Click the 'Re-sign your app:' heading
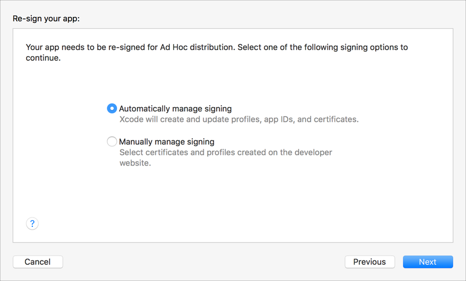The image size is (466, 281). tap(46, 19)
